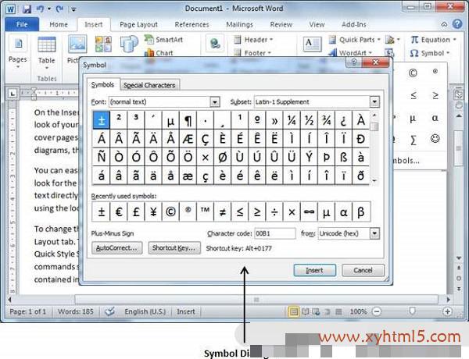Click the proofing check icon in status bar

[110, 311]
